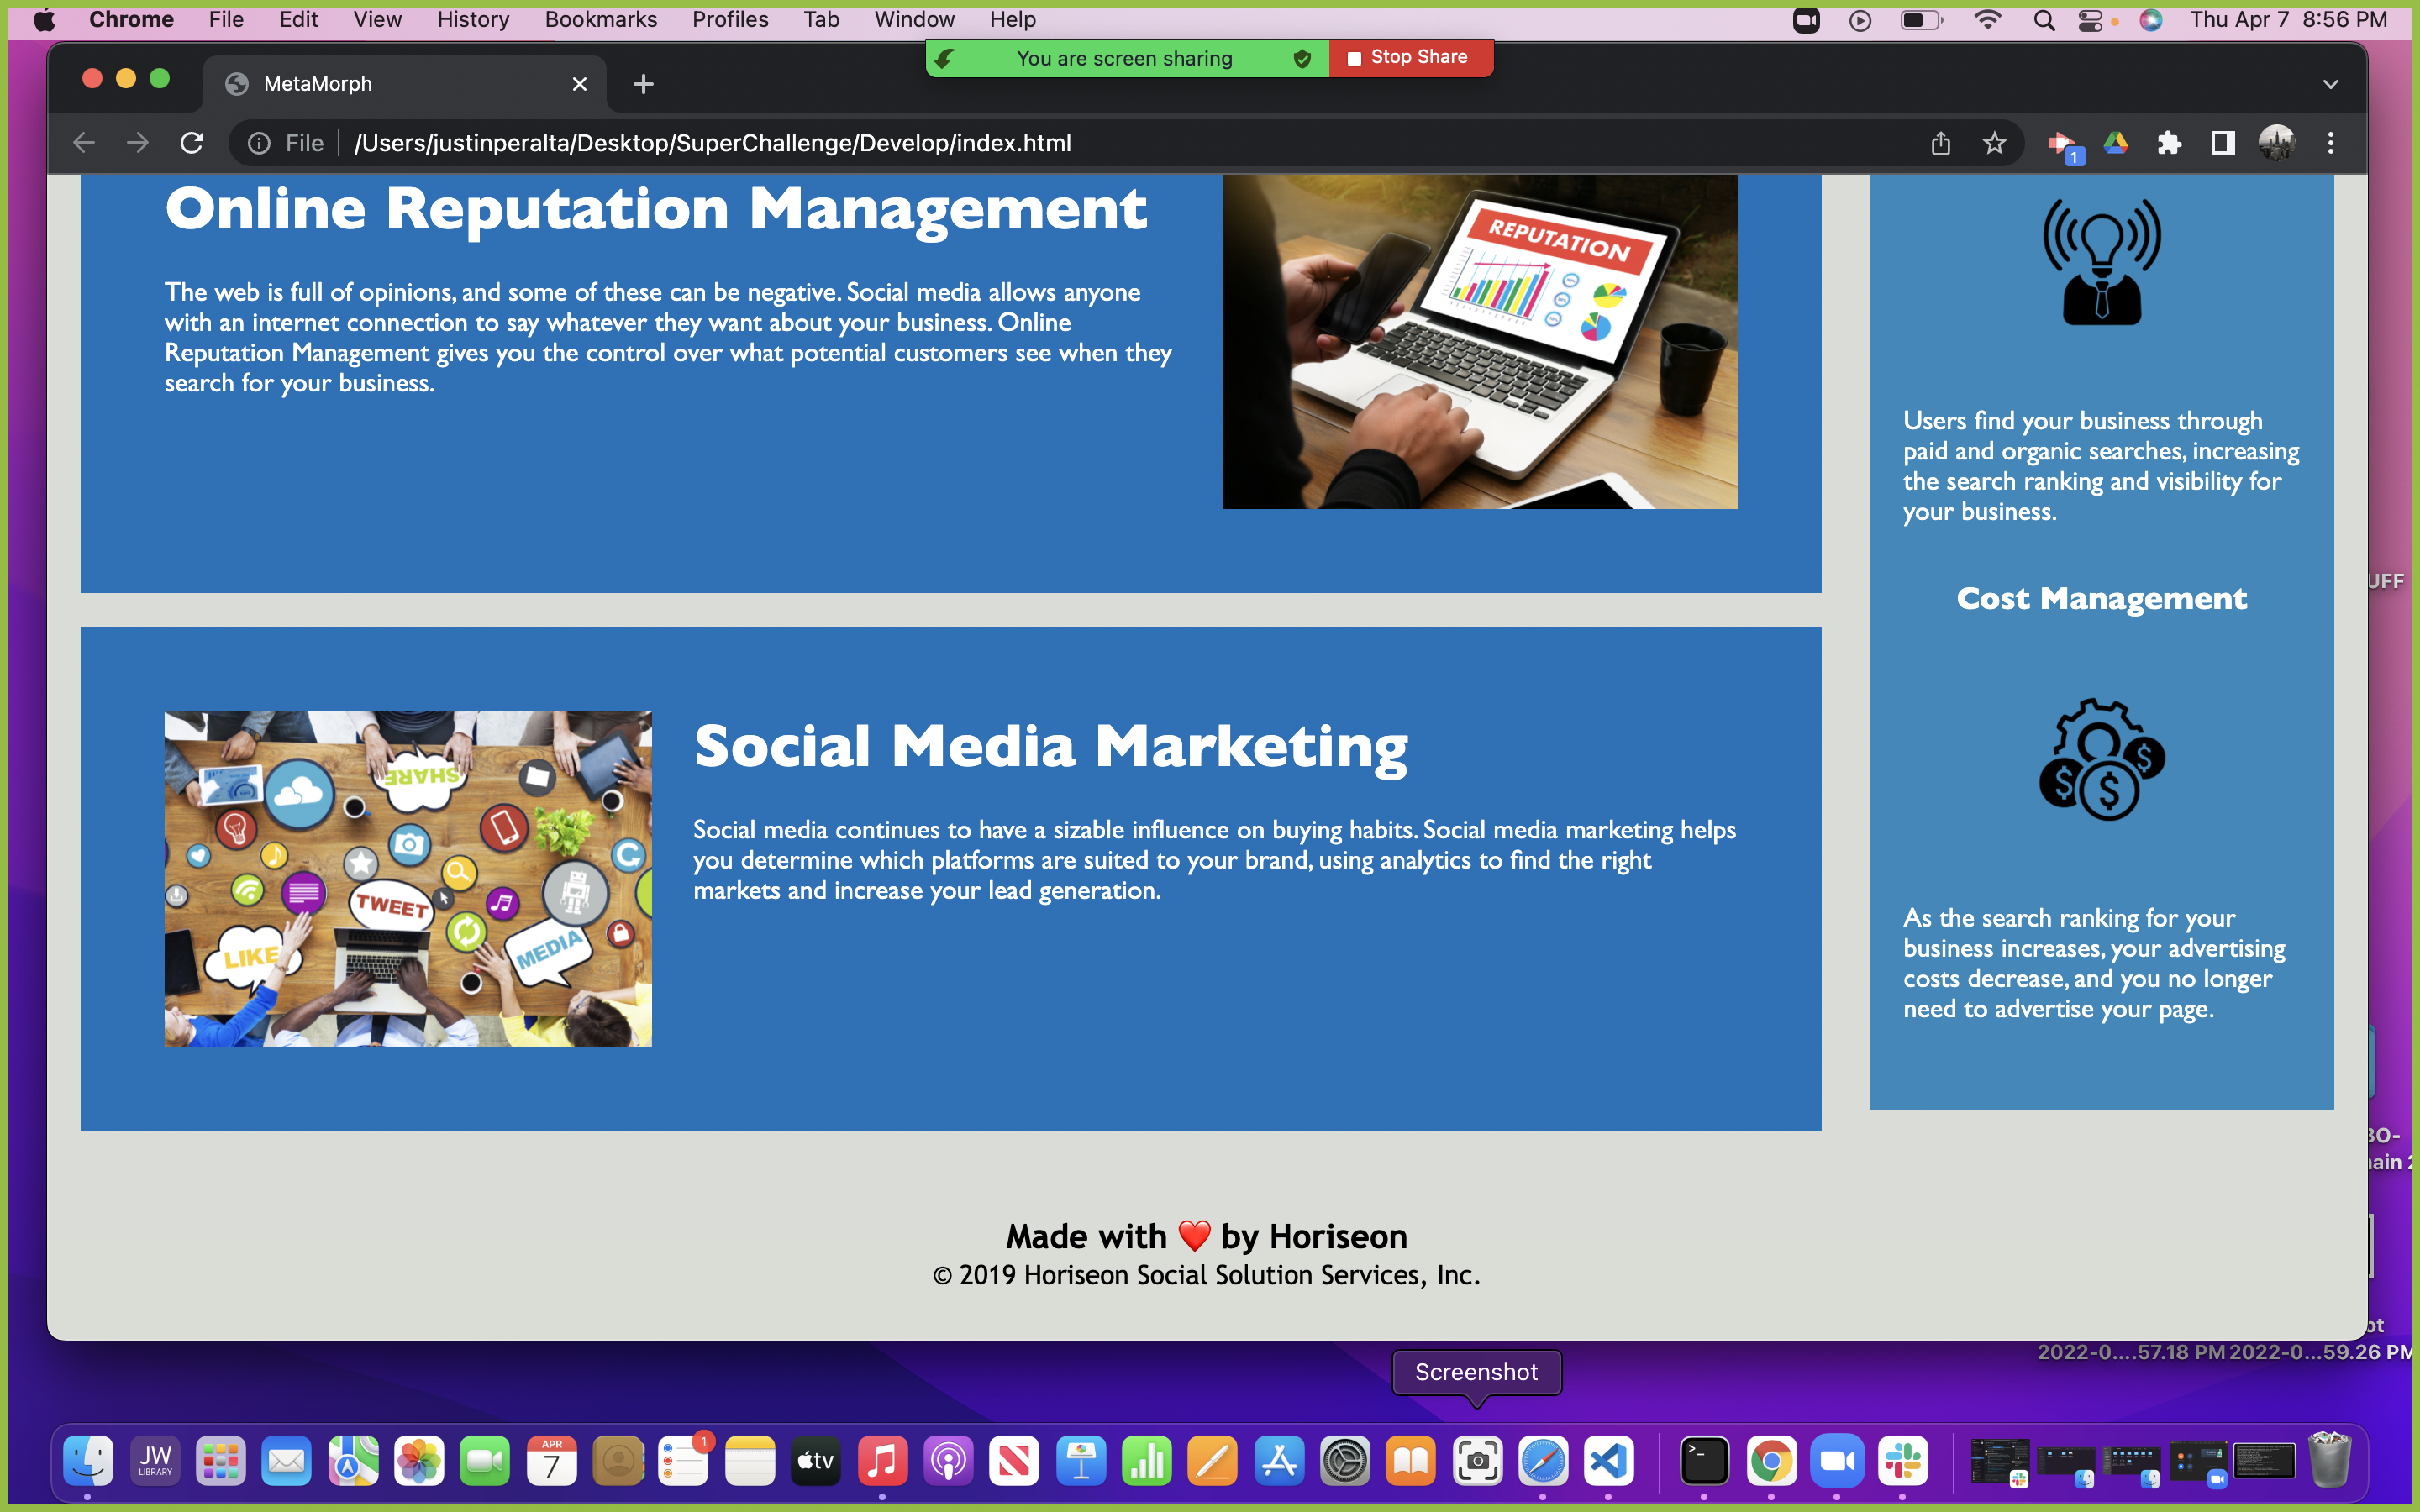The image size is (2420, 1512).
Task: Click the Reputation laptop image
Action: tap(1479, 341)
